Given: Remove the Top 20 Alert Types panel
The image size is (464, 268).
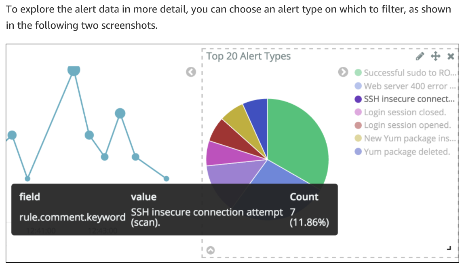Looking at the screenshot, I should (451, 56).
